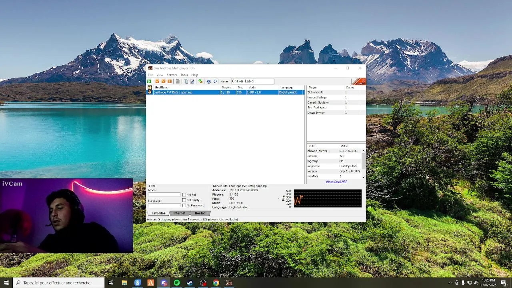This screenshot has width=512, height=288.
Task: Switch to the Internet tab
Action: (x=179, y=213)
